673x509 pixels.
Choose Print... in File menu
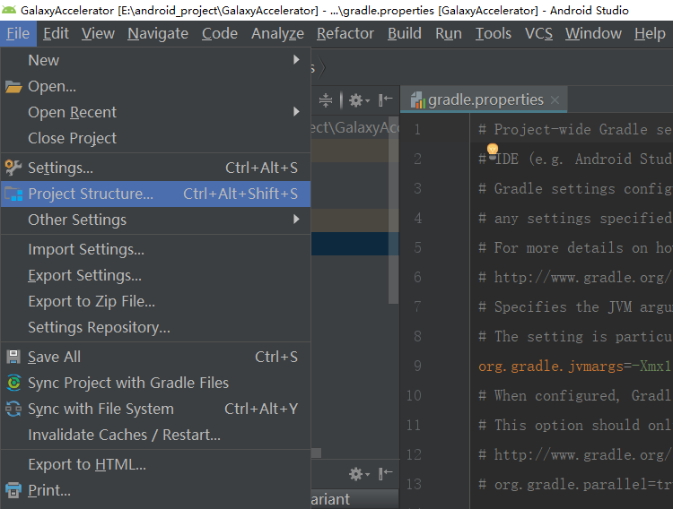(155, 490)
